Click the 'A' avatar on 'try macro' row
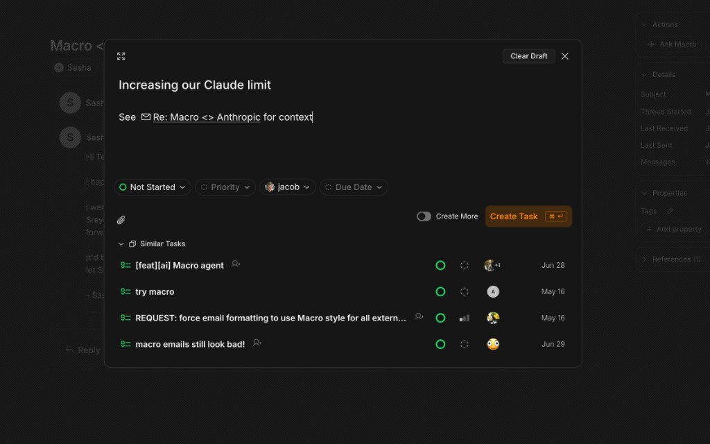Image resolution: width=710 pixels, height=444 pixels. click(x=493, y=292)
